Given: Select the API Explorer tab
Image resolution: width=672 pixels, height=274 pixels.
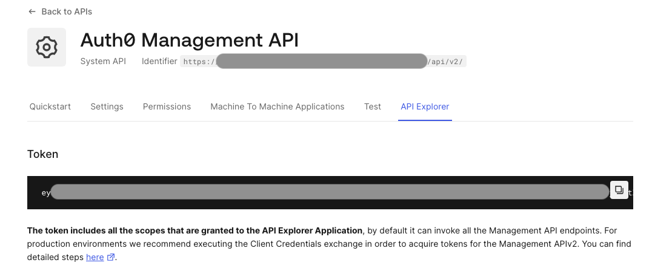Looking at the screenshot, I should coord(425,106).
